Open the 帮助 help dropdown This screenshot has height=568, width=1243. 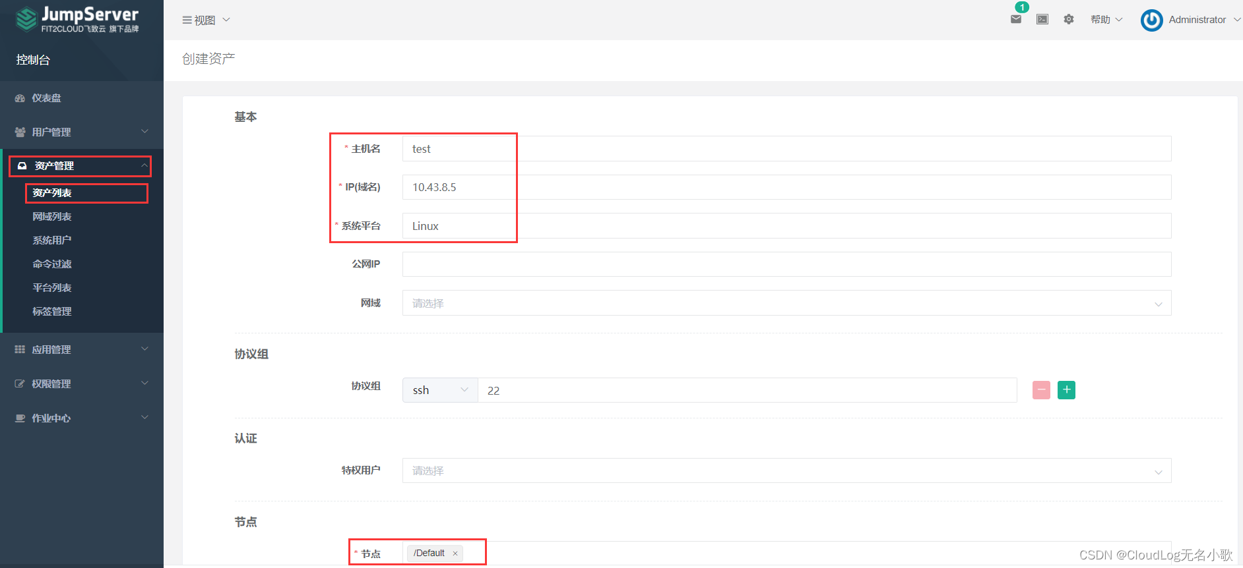click(1106, 20)
